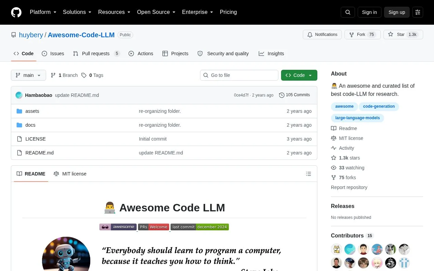
Task: Expand the Open Source menu
Action: [x=156, y=12]
